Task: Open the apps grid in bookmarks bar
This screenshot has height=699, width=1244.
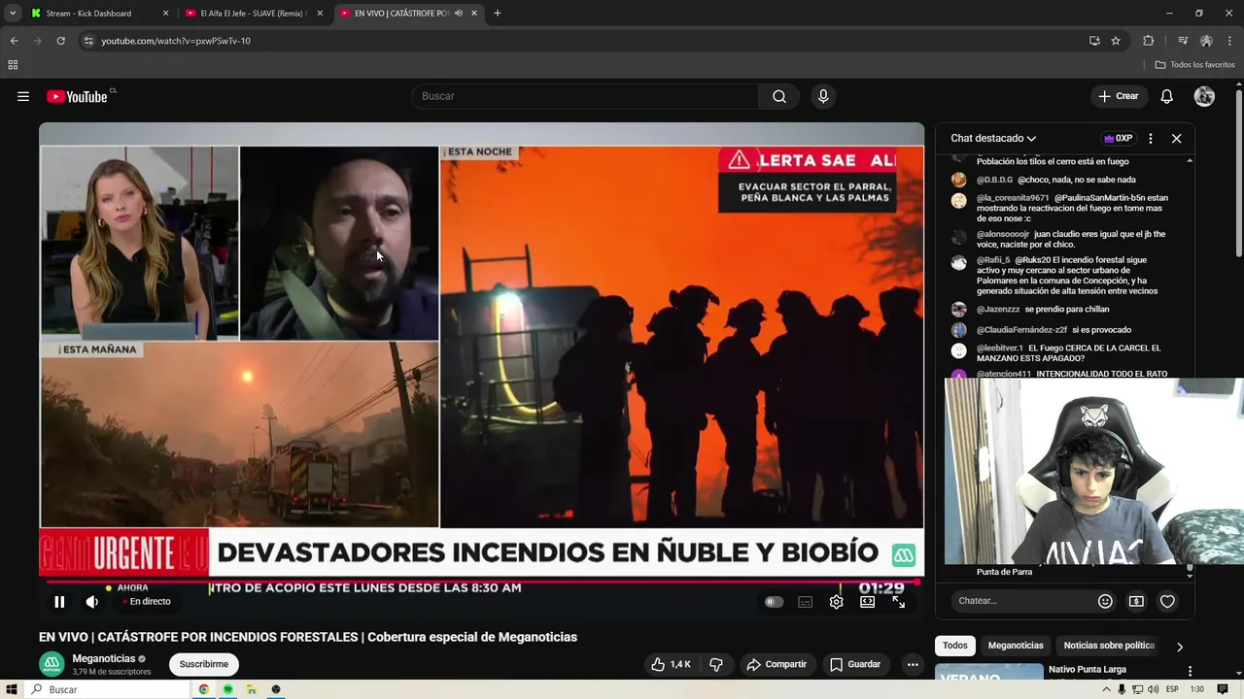Action: (13, 65)
